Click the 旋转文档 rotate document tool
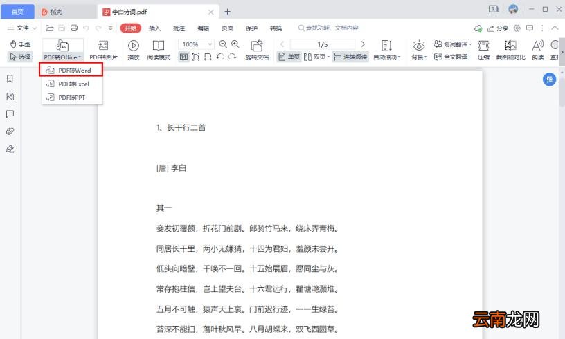 (257, 50)
